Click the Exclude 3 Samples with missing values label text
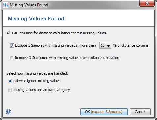 point(55,45)
